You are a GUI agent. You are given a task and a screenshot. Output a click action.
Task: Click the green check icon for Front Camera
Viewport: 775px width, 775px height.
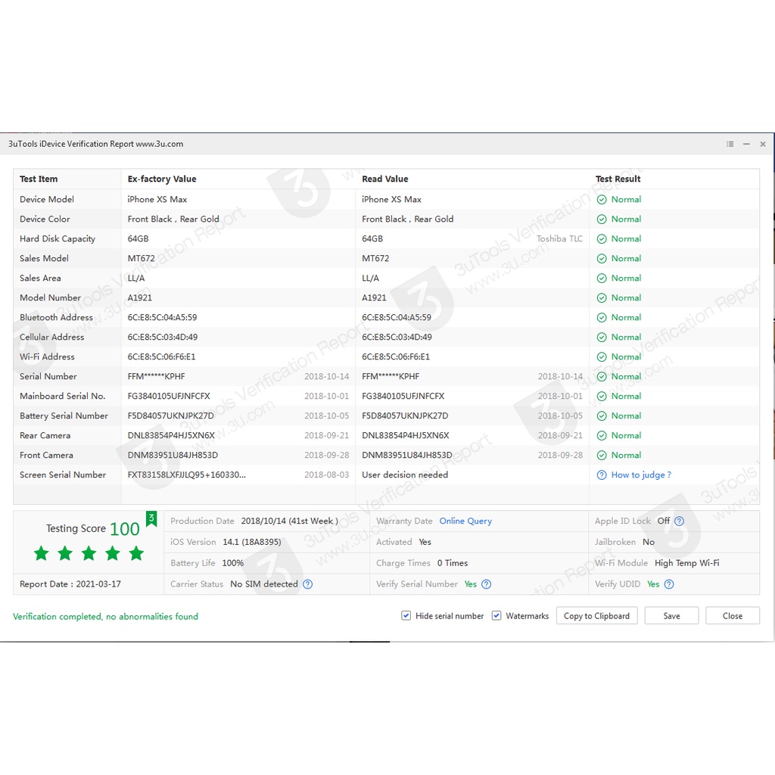[602, 455]
